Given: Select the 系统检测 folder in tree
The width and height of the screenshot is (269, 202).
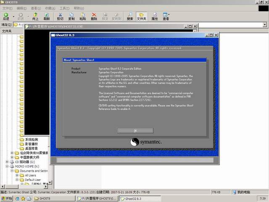Looking at the screenshot, I should tap(31, 139).
